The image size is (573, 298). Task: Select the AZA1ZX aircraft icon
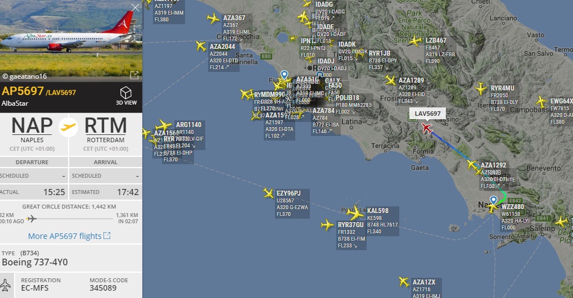click(x=403, y=282)
